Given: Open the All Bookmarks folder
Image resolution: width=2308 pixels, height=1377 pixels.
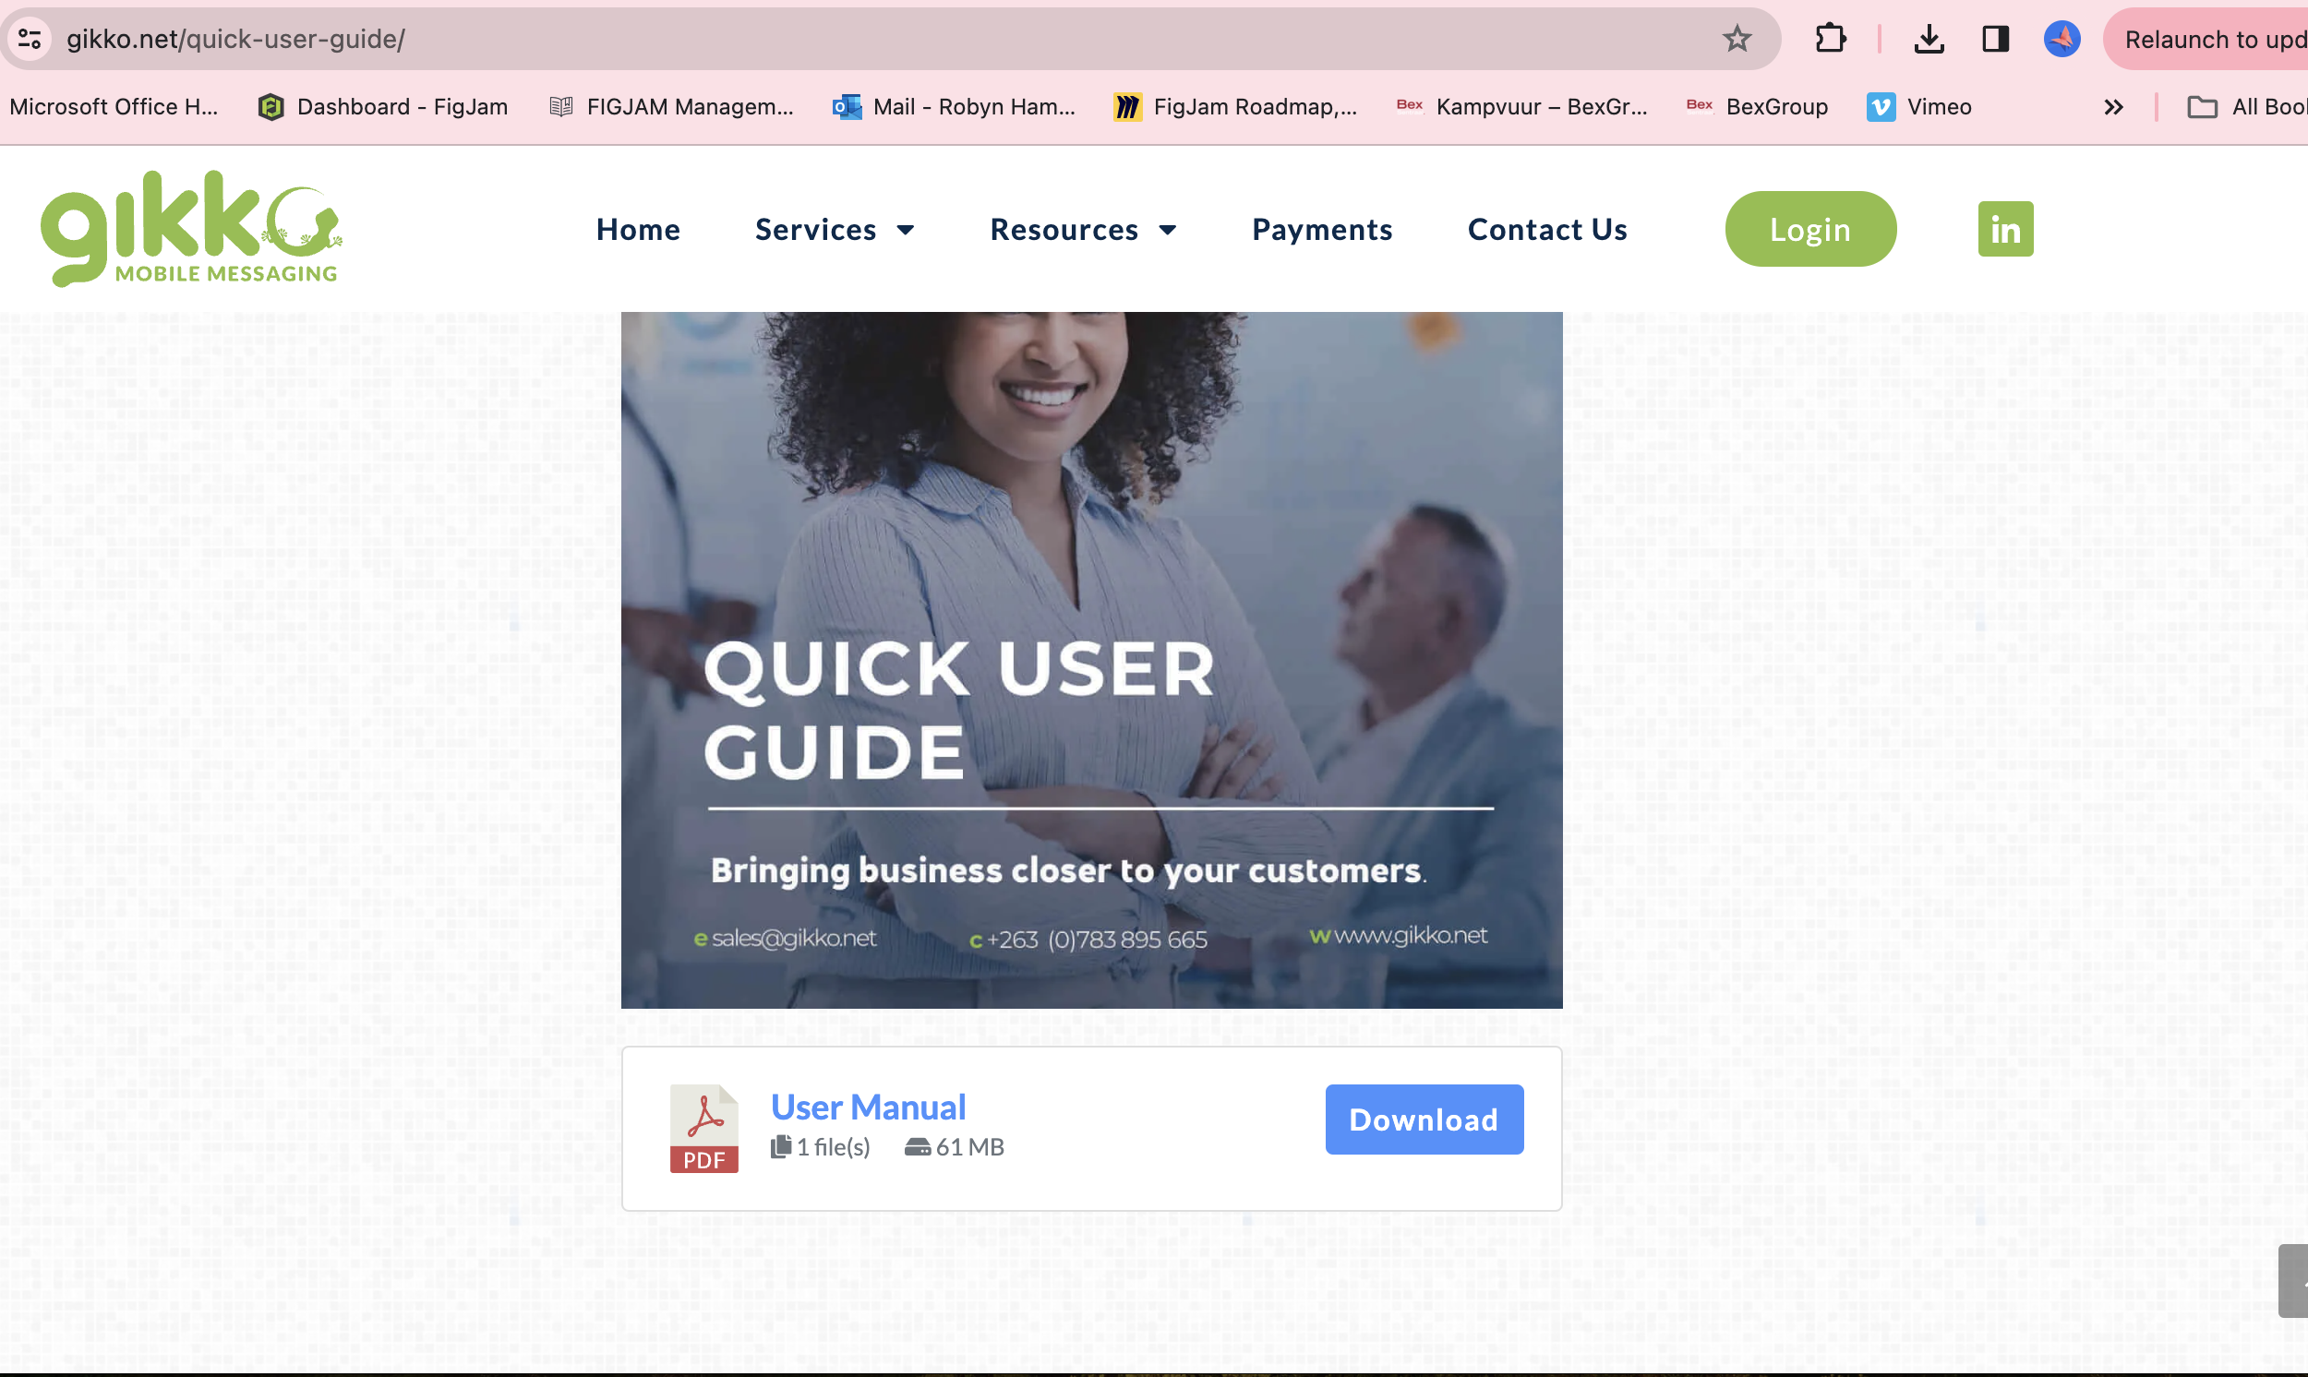Looking at the screenshot, I should coord(2248,107).
